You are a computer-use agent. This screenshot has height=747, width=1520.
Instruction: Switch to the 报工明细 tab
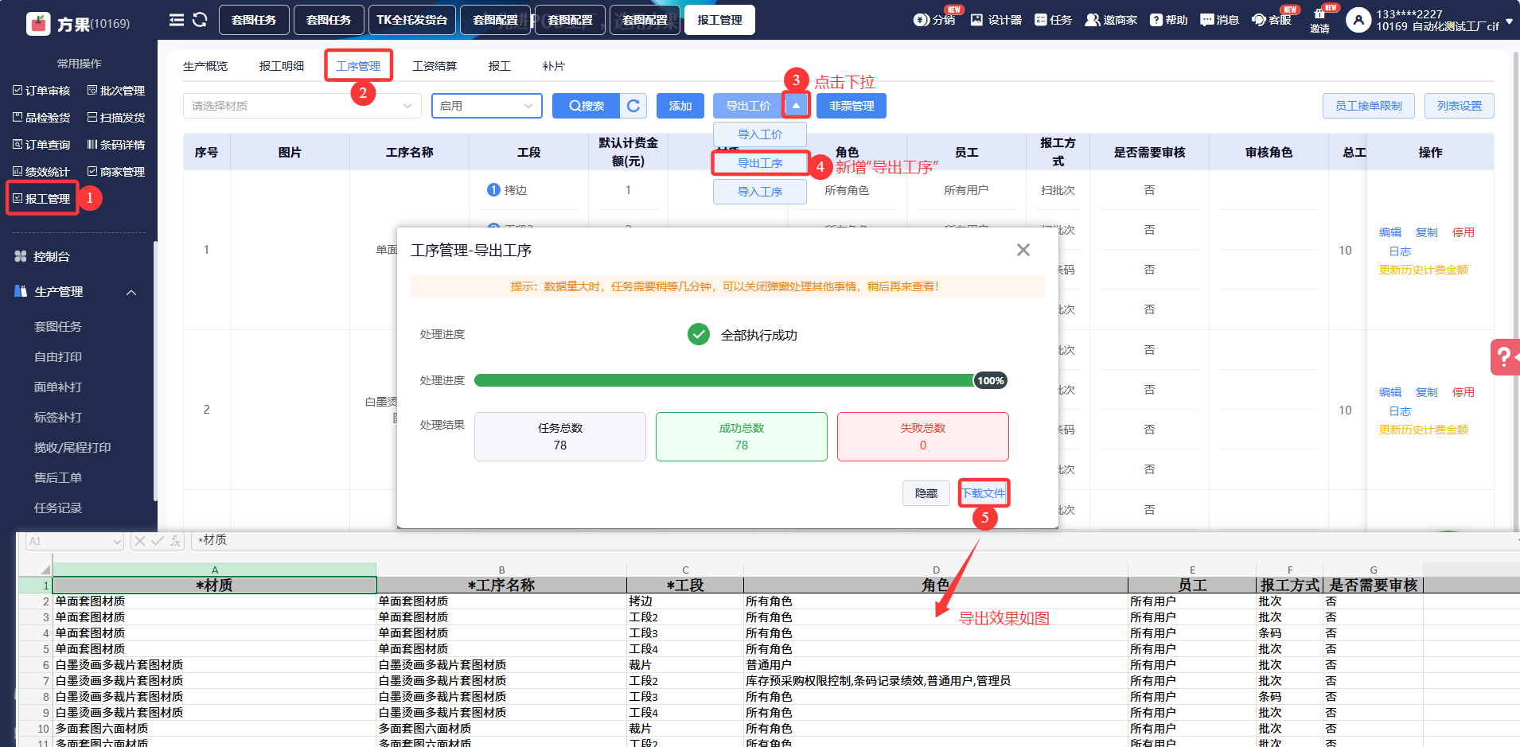coord(282,66)
